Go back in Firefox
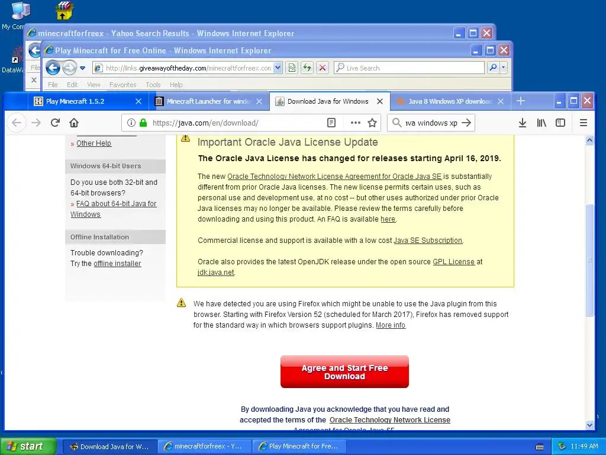The width and height of the screenshot is (606, 455). coord(17,123)
